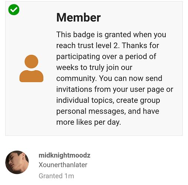Click the Xounerthanlater display name
This screenshot has height=185, width=188.
click(63, 165)
